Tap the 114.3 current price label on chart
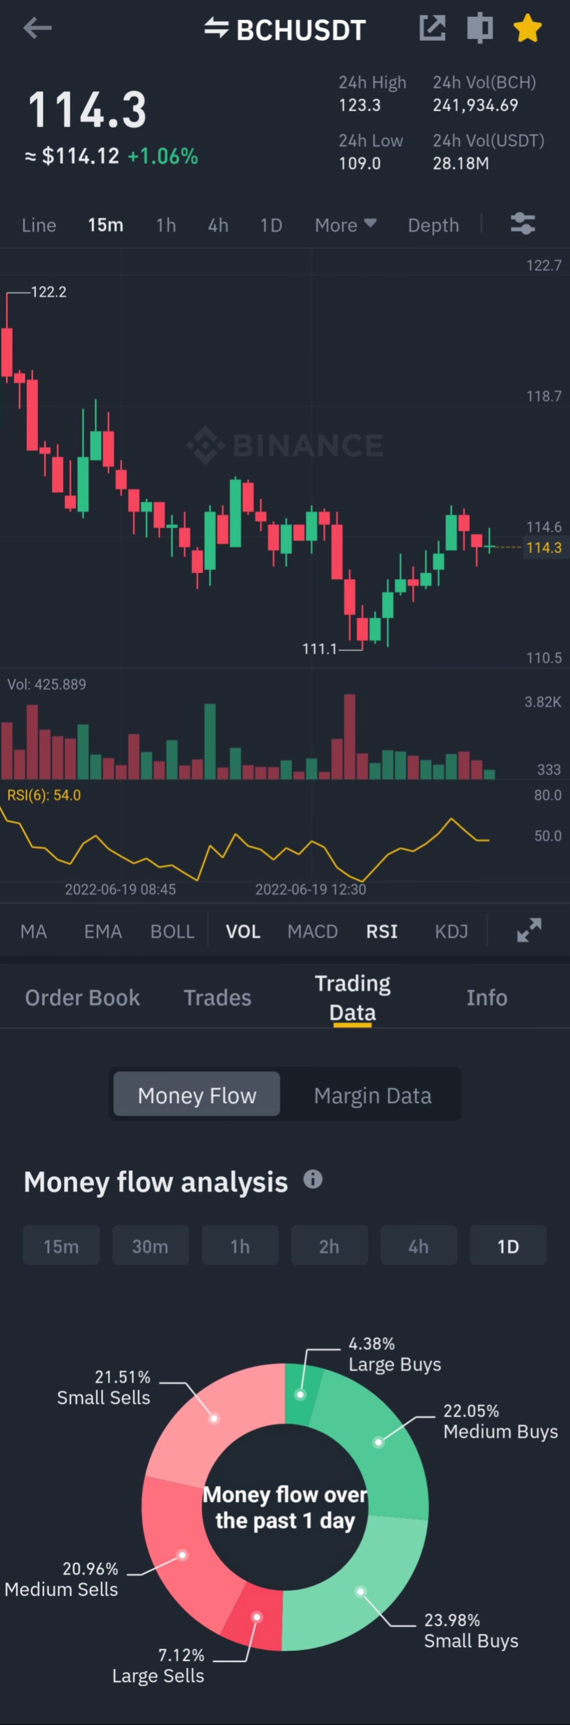The height and width of the screenshot is (1725, 570). tap(543, 548)
